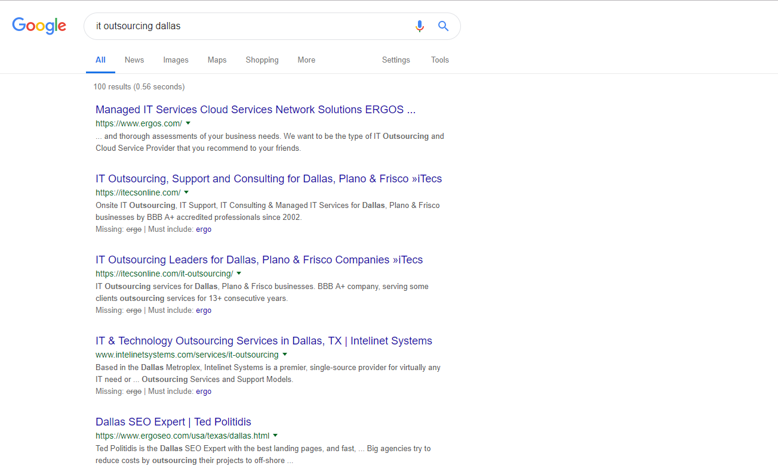The width and height of the screenshot is (778, 469).
Task: Expand dropdown arrow beside itecsonline.com/it-outsourcing/ URL
Action: pos(239,274)
